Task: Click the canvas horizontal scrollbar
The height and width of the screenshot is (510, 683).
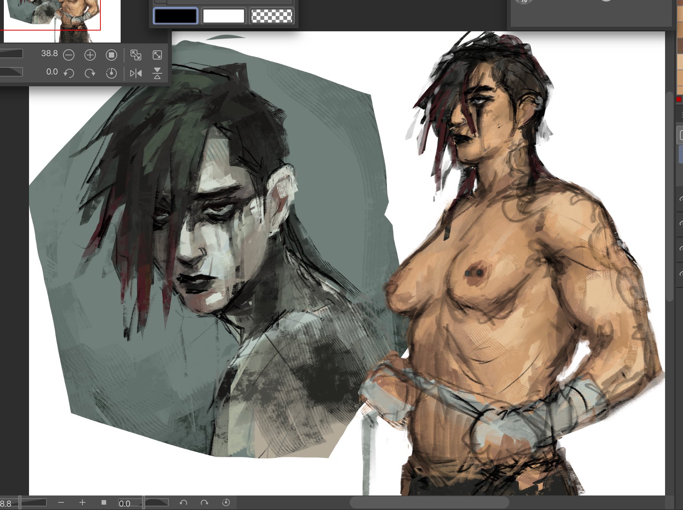Action: [x=429, y=502]
